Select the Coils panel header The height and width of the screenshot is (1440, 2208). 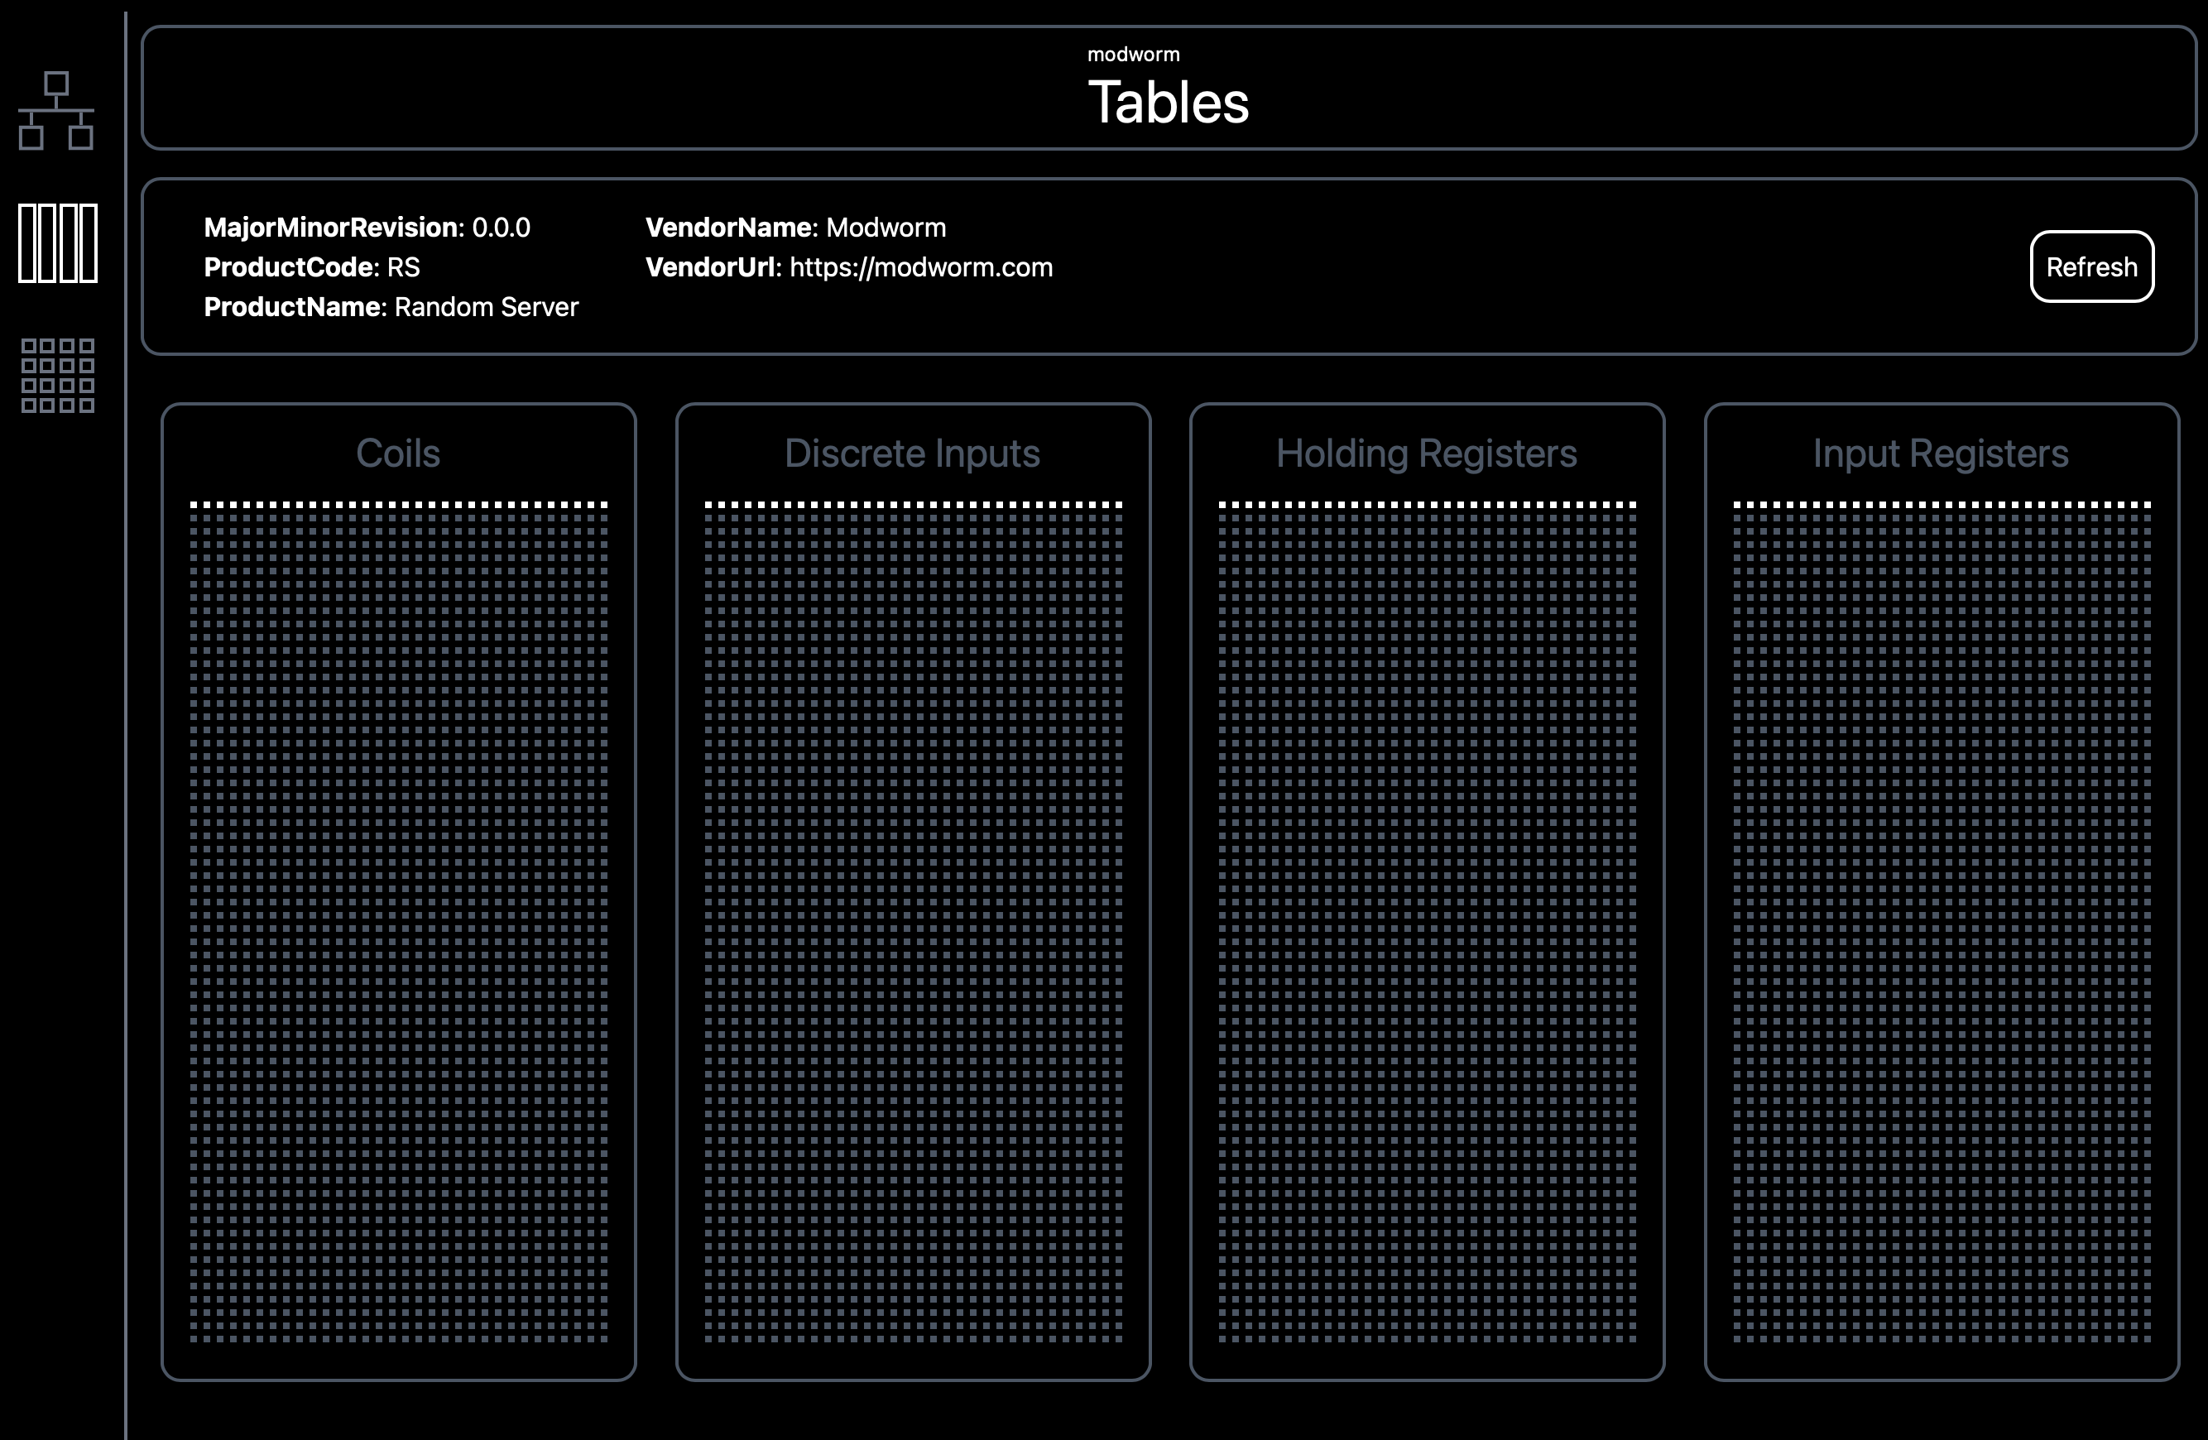(x=398, y=454)
